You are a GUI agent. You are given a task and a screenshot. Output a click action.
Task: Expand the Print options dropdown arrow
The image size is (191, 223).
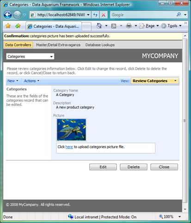point(136,26)
